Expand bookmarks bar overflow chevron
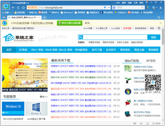 (x=161, y=13)
